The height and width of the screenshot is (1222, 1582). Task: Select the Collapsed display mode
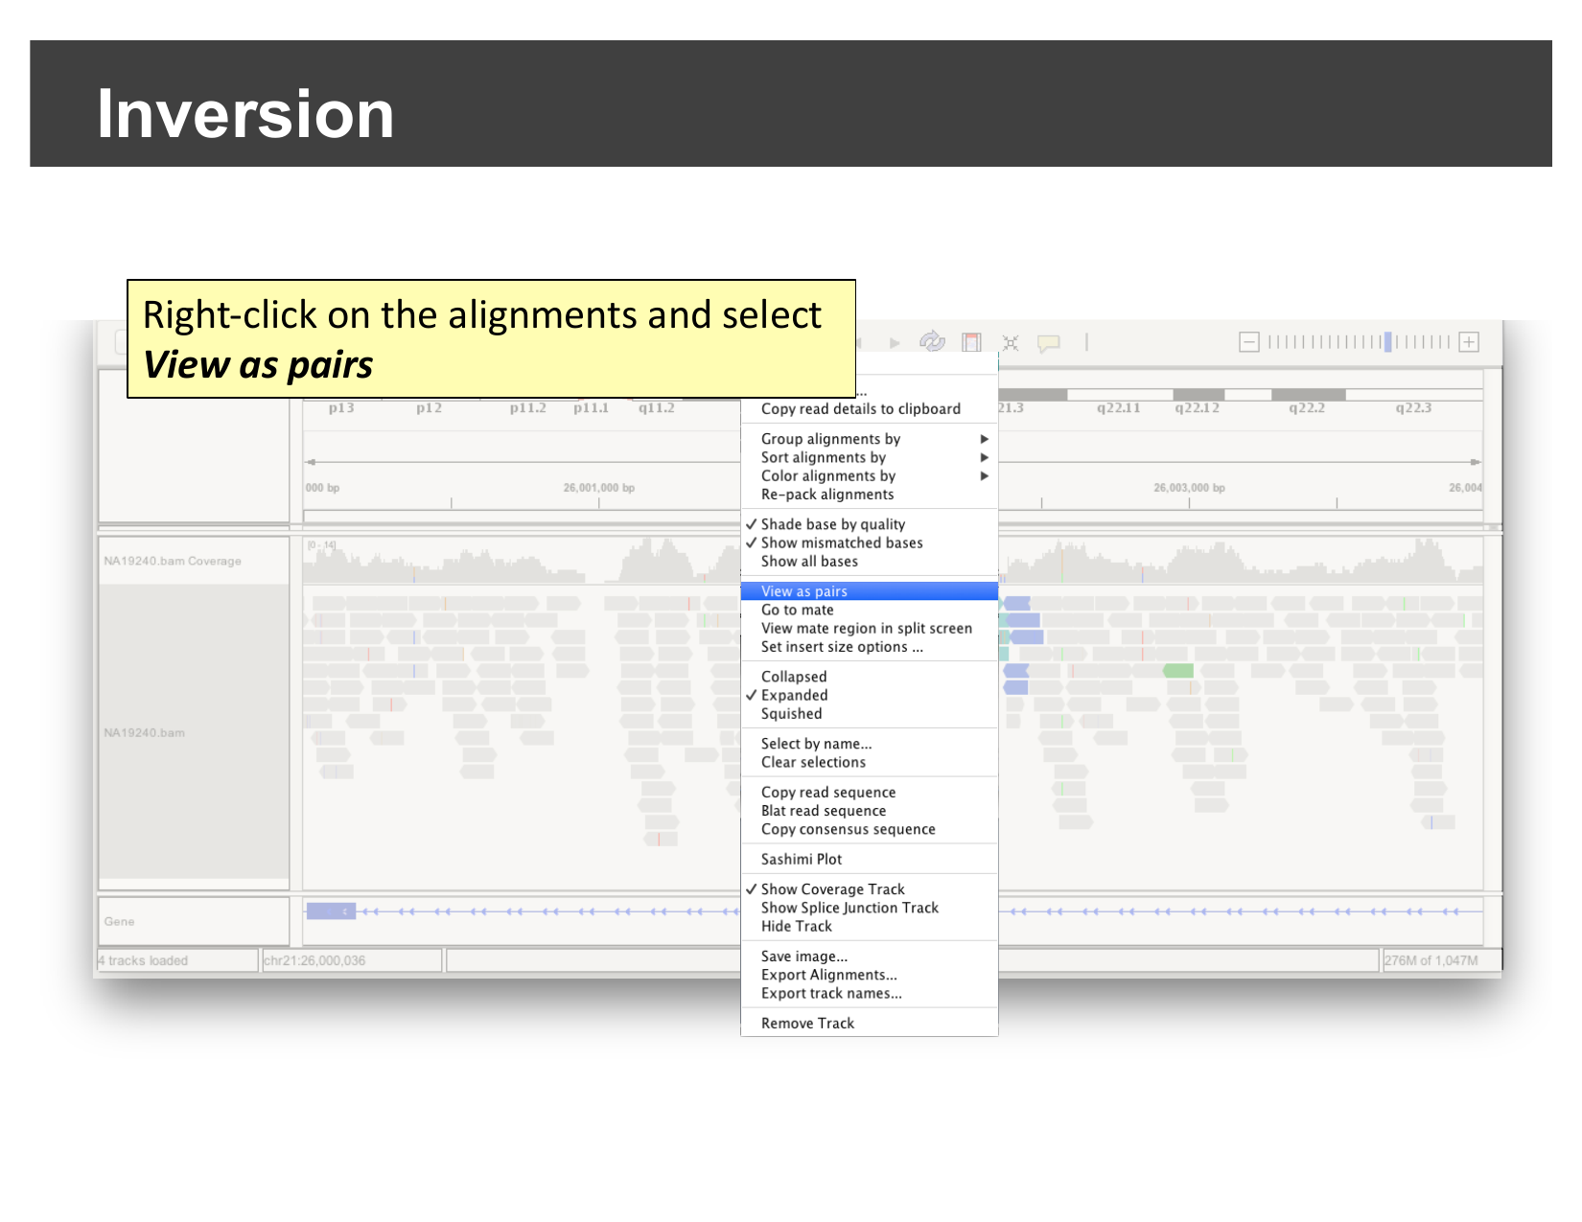[x=870, y=677]
